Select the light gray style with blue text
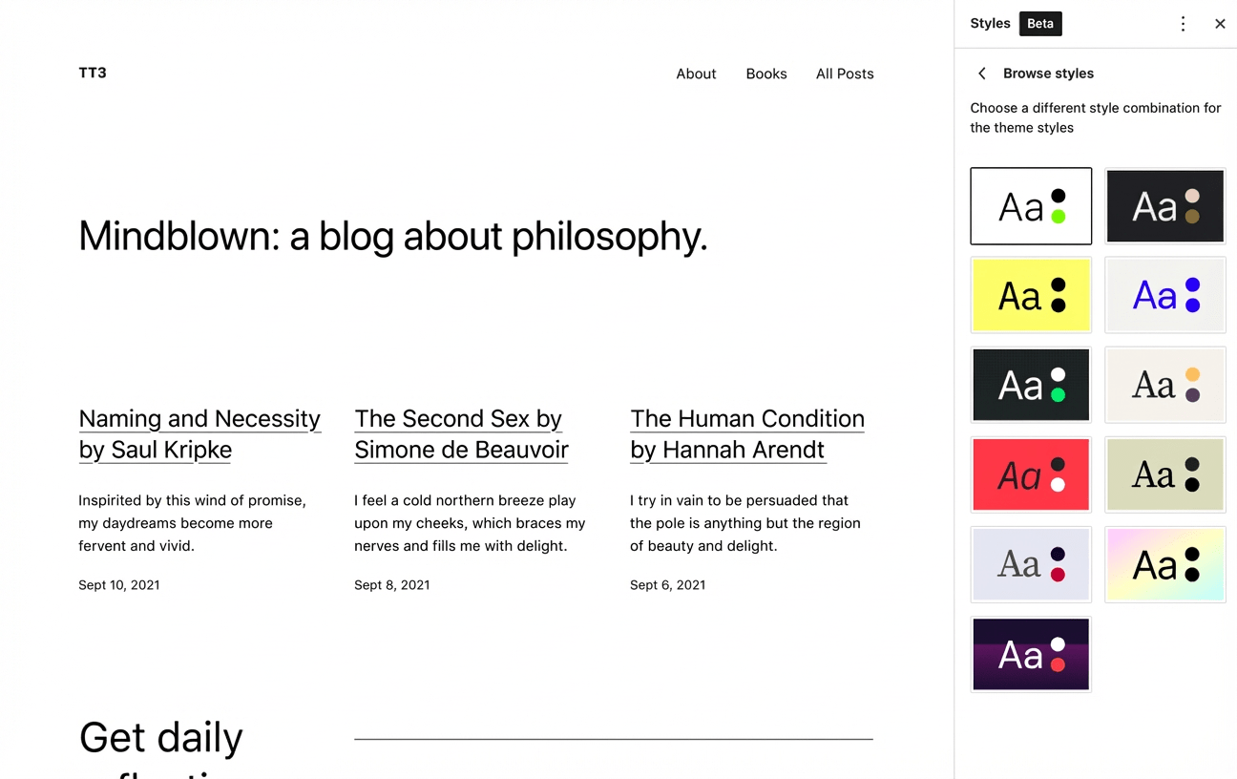The image size is (1237, 779). [1164, 295]
